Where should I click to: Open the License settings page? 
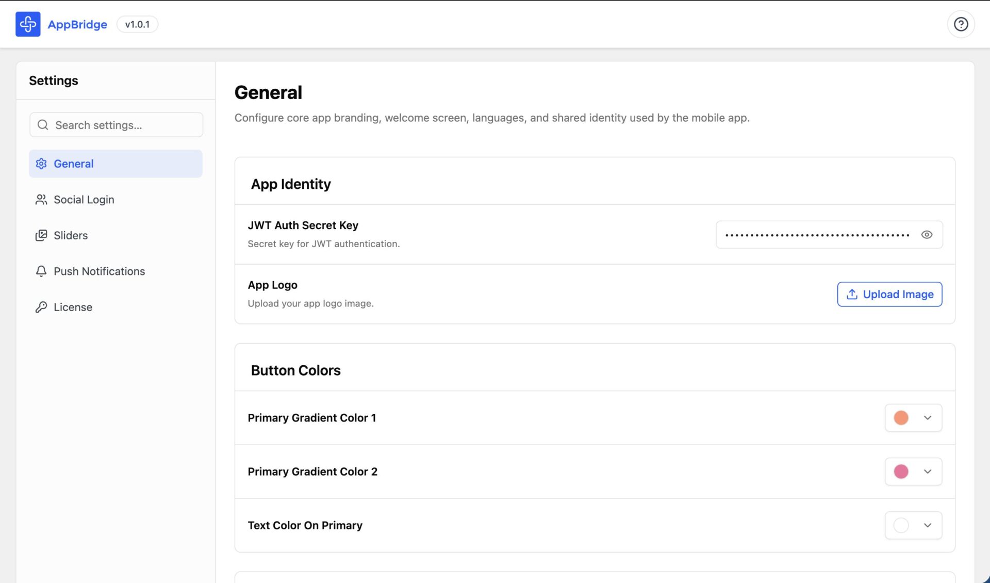click(115, 307)
